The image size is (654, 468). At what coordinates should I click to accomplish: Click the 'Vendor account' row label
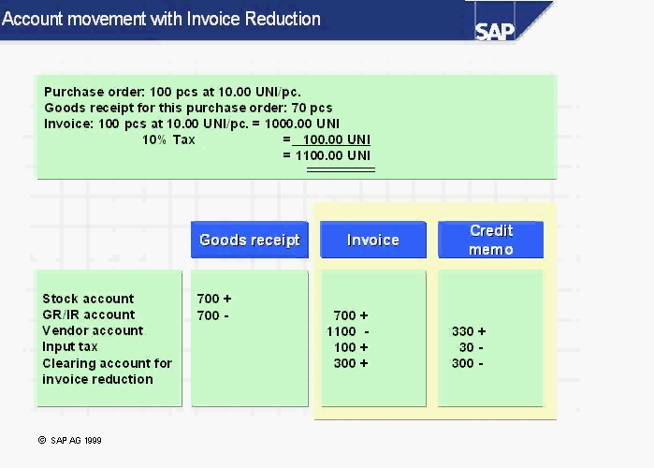(x=93, y=330)
